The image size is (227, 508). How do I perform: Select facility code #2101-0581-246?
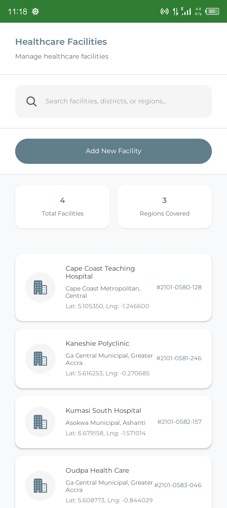(179, 358)
